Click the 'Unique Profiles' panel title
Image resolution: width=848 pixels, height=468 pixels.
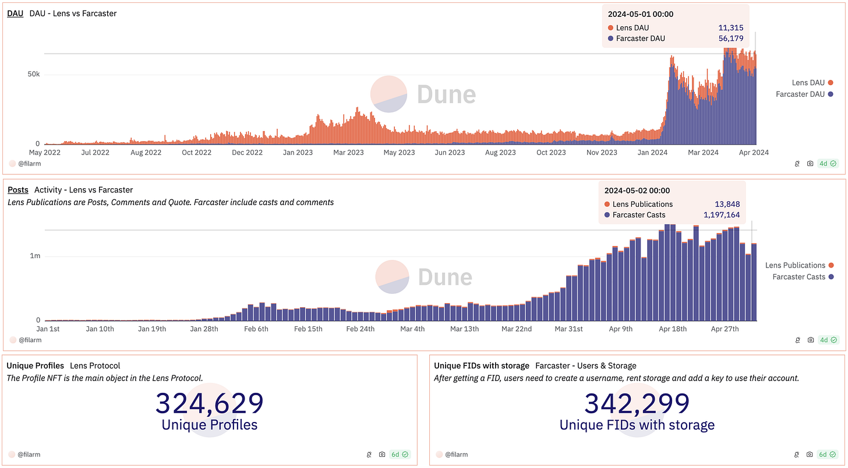point(35,366)
